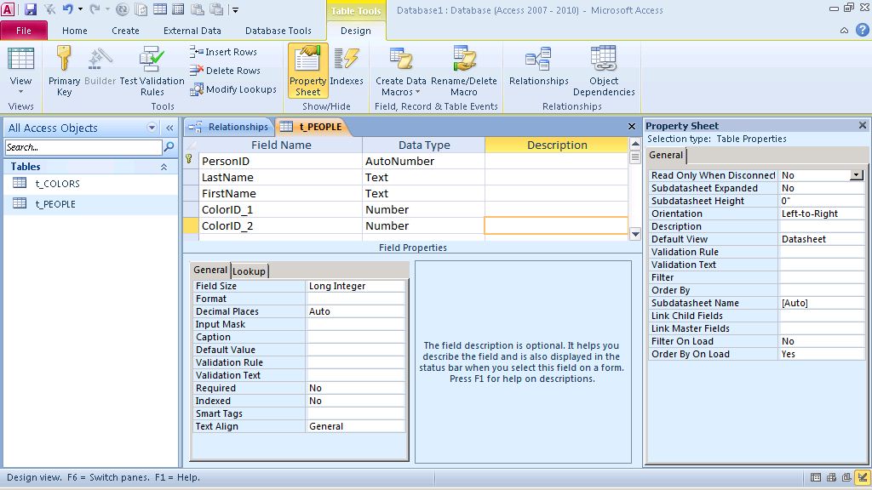
Task: Select row selector with primary key icon
Action: [190, 161]
